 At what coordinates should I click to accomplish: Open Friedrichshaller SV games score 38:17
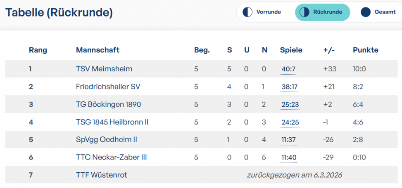pos(290,87)
